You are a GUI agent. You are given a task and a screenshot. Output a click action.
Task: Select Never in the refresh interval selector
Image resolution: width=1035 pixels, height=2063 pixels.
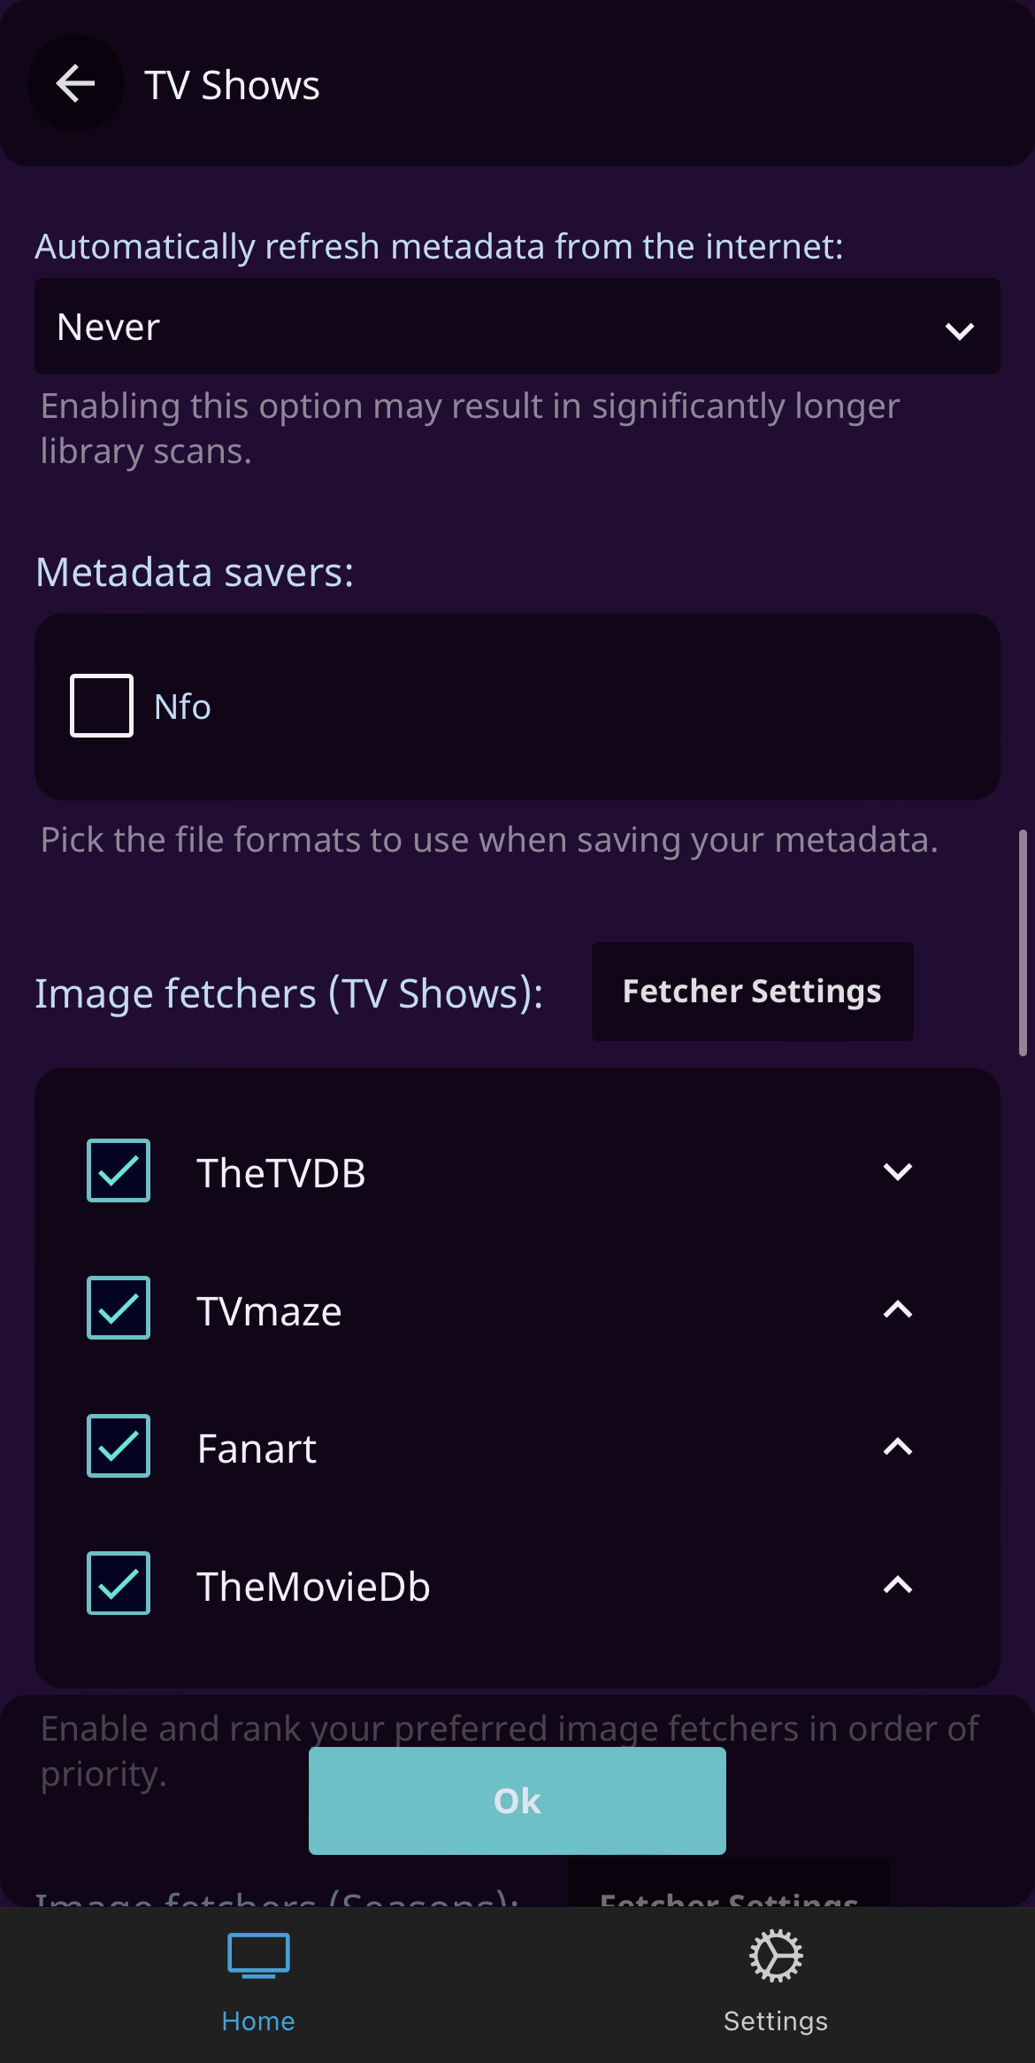point(517,326)
